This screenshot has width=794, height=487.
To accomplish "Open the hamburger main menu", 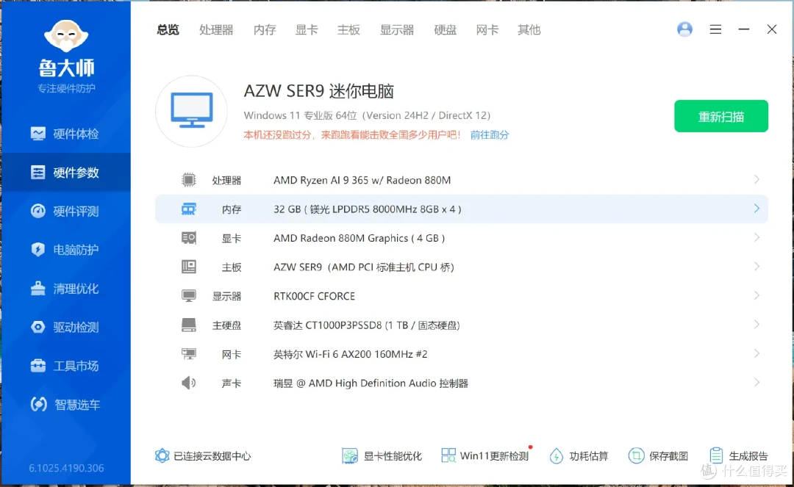I will pyautogui.click(x=715, y=29).
